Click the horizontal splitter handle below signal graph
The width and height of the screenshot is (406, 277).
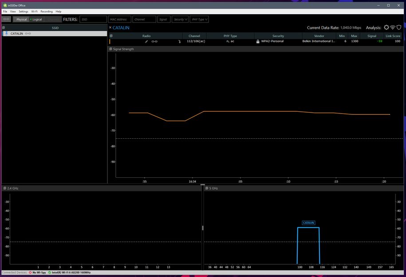click(203, 184)
